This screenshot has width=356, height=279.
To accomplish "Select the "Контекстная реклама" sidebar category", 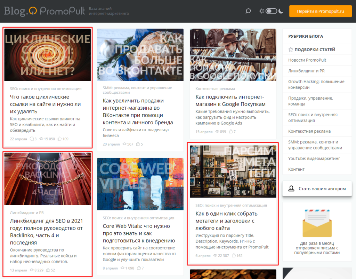I will coord(309,131).
